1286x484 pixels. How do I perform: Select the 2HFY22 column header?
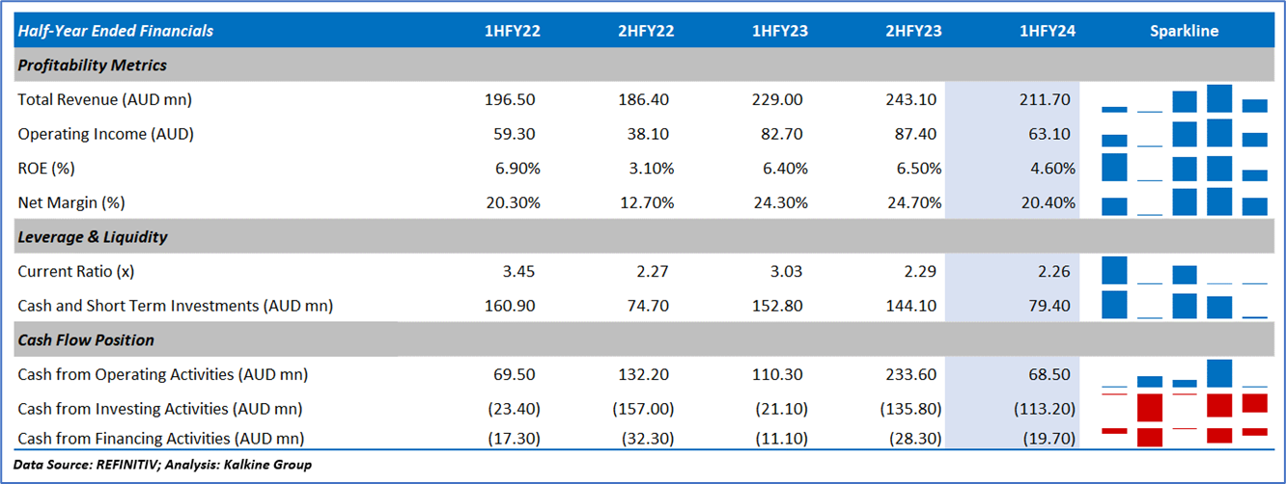(x=646, y=31)
